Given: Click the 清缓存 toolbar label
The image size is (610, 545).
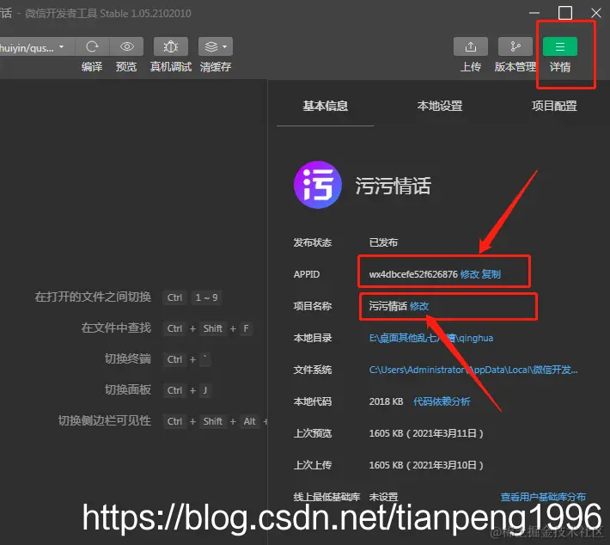Looking at the screenshot, I should tap(216, 67).
